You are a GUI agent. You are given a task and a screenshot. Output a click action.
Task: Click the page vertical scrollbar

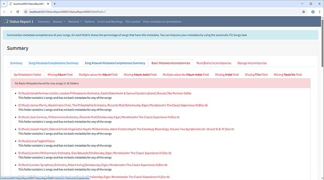click(x=322, y=43)
